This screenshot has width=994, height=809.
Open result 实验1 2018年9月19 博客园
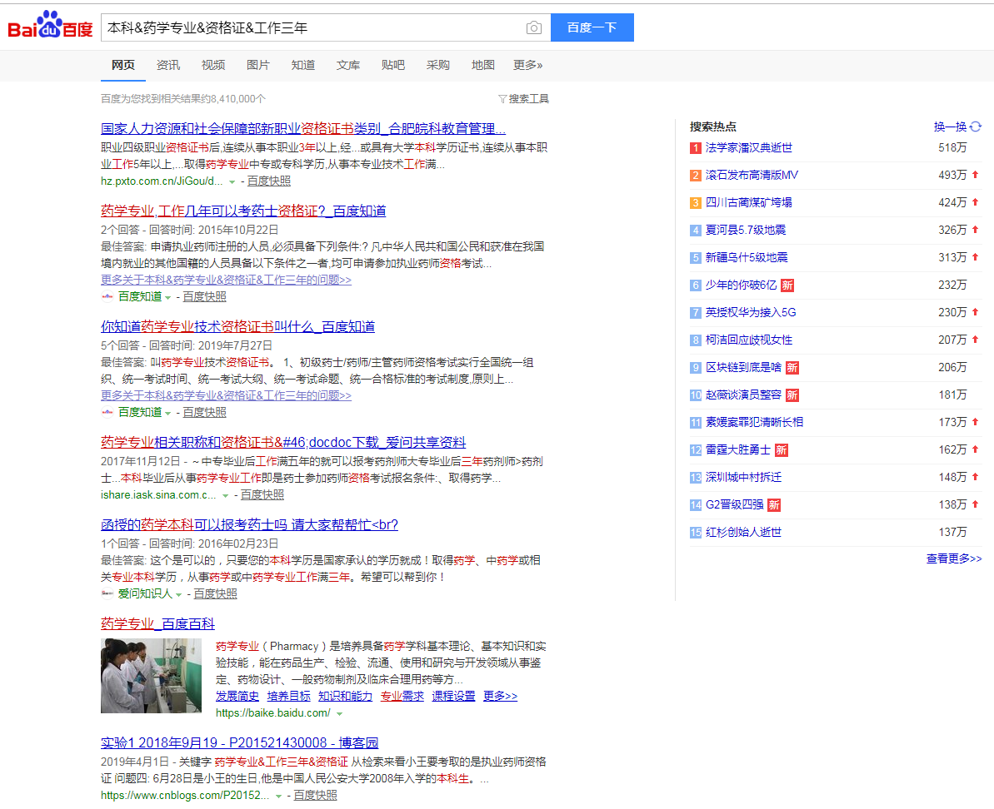[x=240, y=742]
